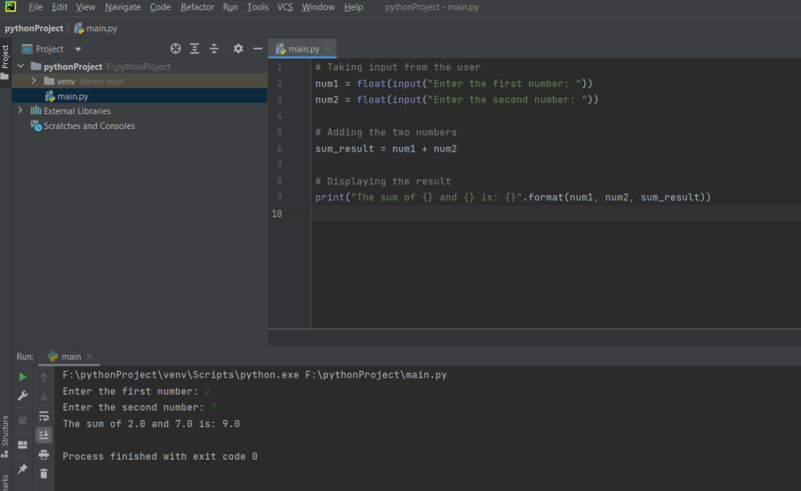Click pythonProject in the breadcrumb bar
This screenshot has width=801, height=491.
pos(34,28)
